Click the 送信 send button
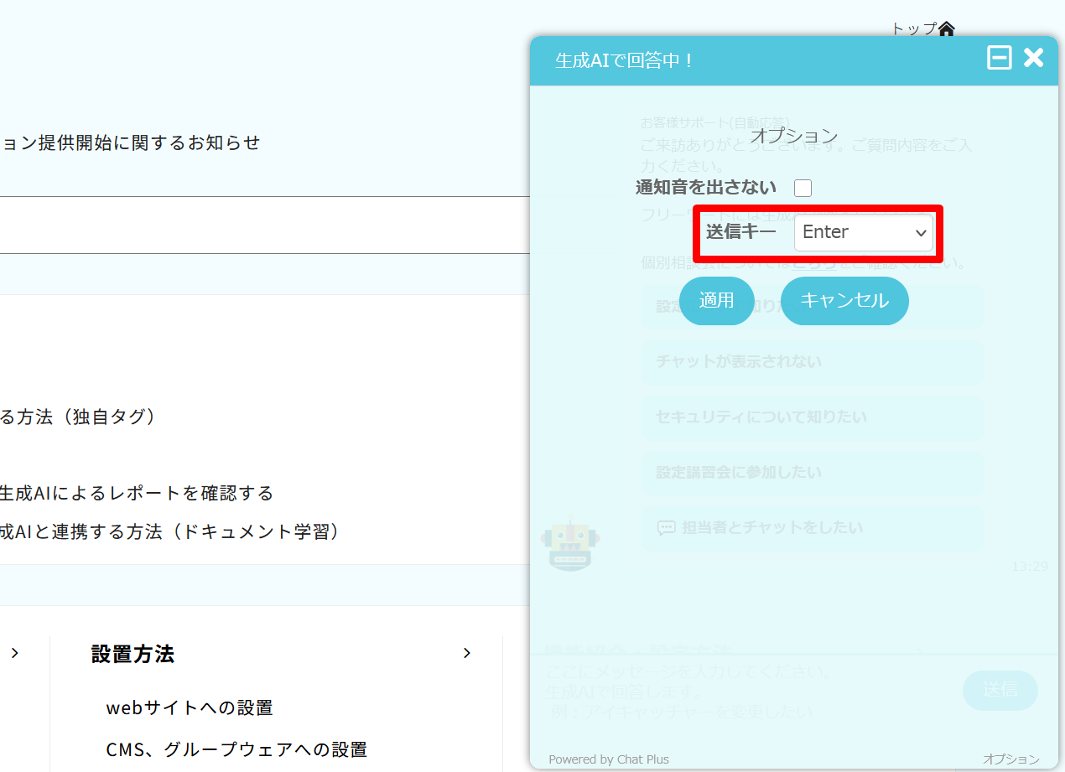The image size is (1065, 772). pos(1000,690)
